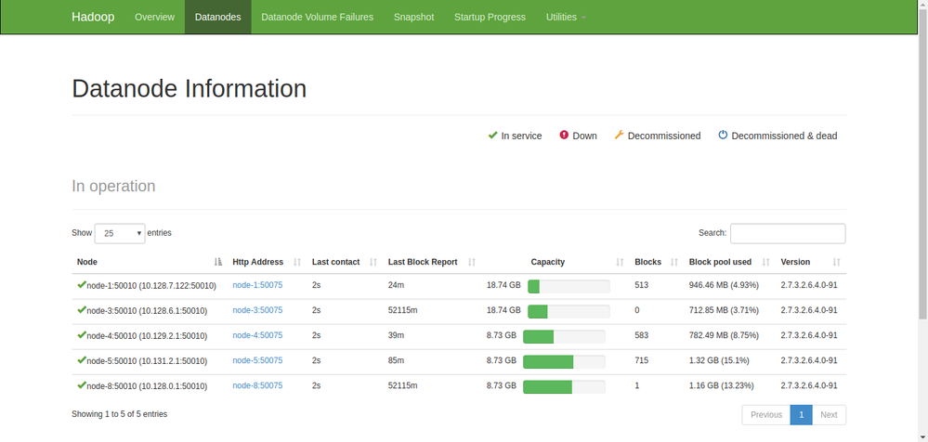This screenshot has height=442, width=928.
Task: Sort the Capacity column using its icon
Action: 621,263
